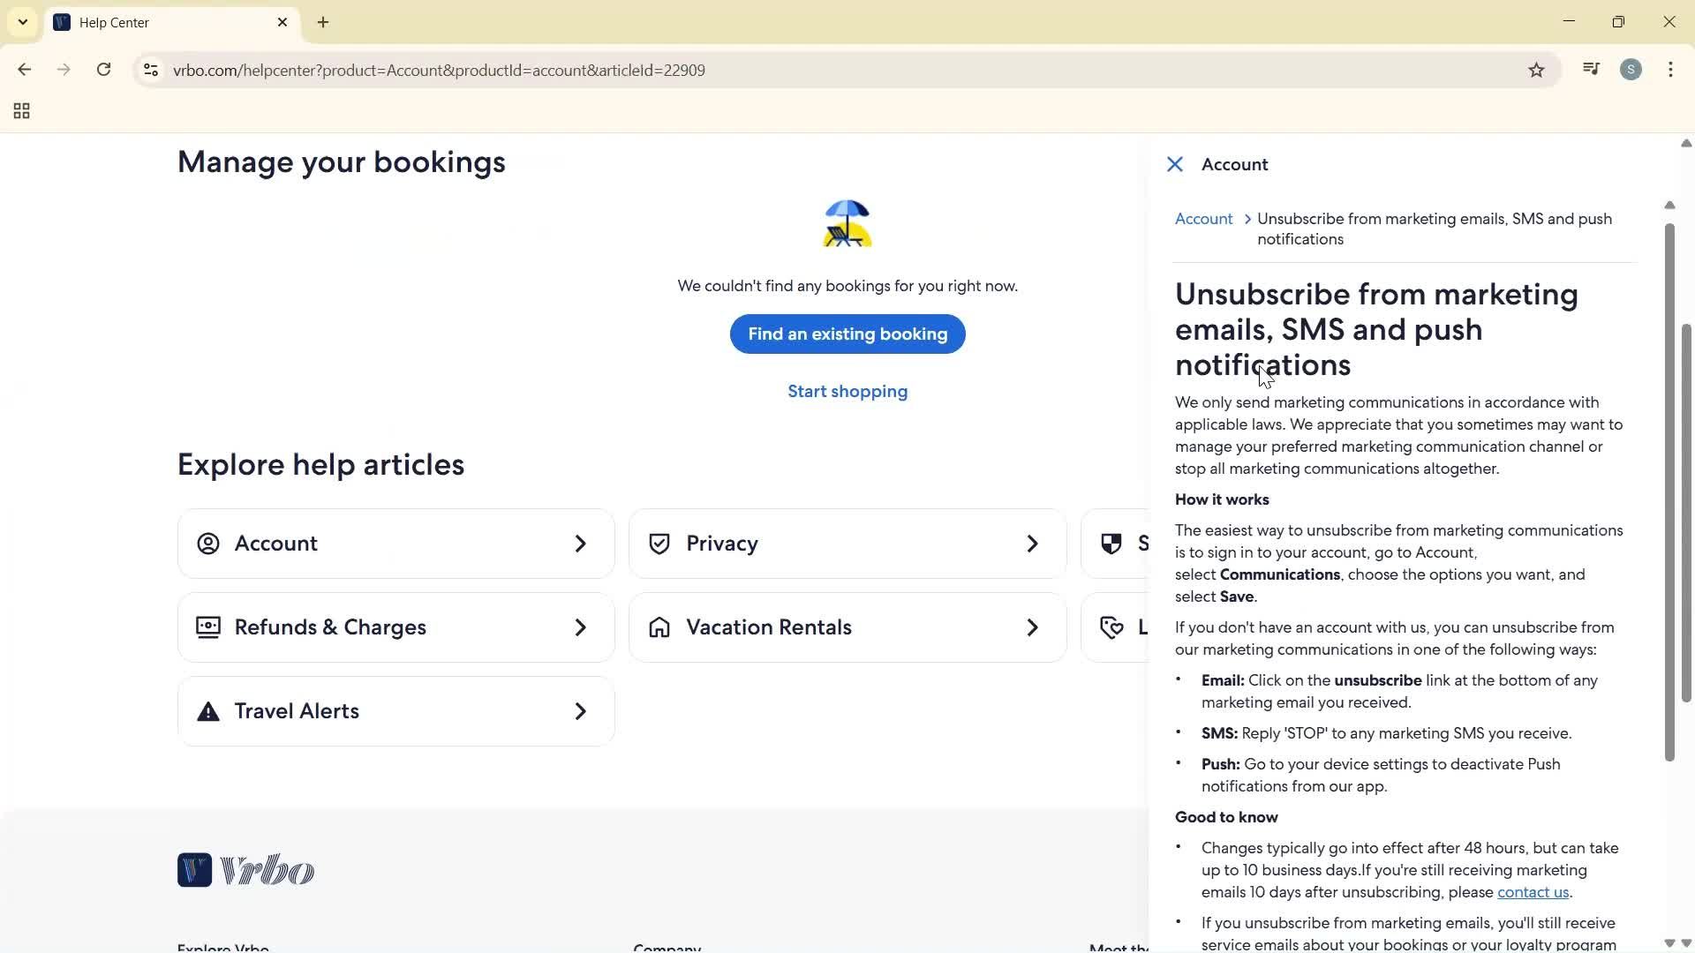Click Find an existing booking
Viewport: 1695px width, 953px height.
pos(847,334)
